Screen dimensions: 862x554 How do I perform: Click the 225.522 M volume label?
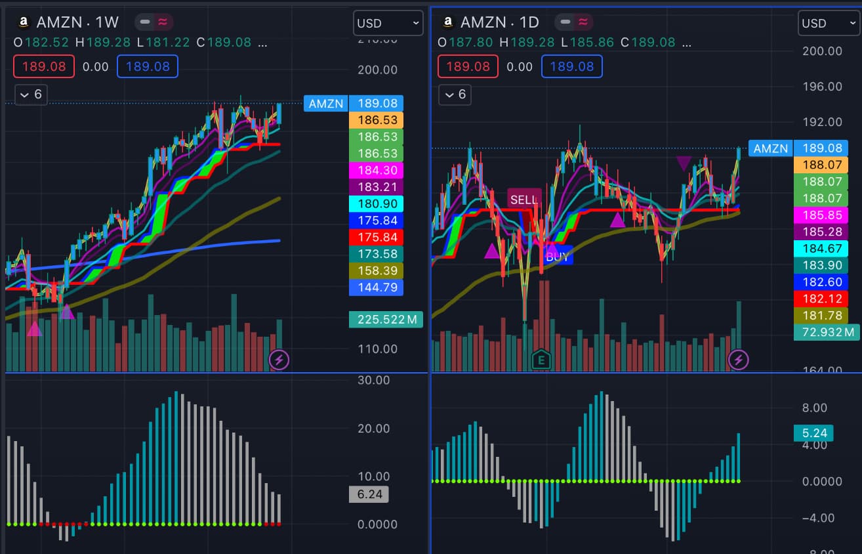point(386,320)
